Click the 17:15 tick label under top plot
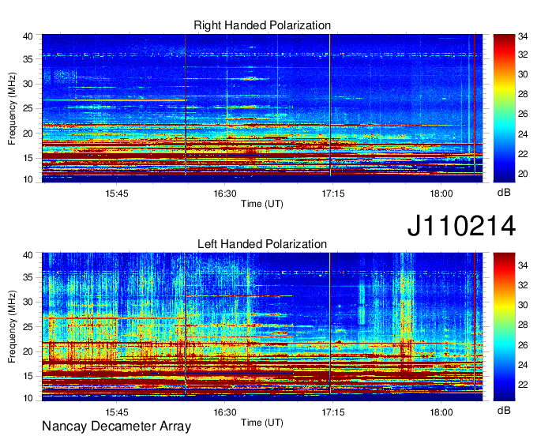The height and width of the screenshot is (436, 537). tap(333, 194)
